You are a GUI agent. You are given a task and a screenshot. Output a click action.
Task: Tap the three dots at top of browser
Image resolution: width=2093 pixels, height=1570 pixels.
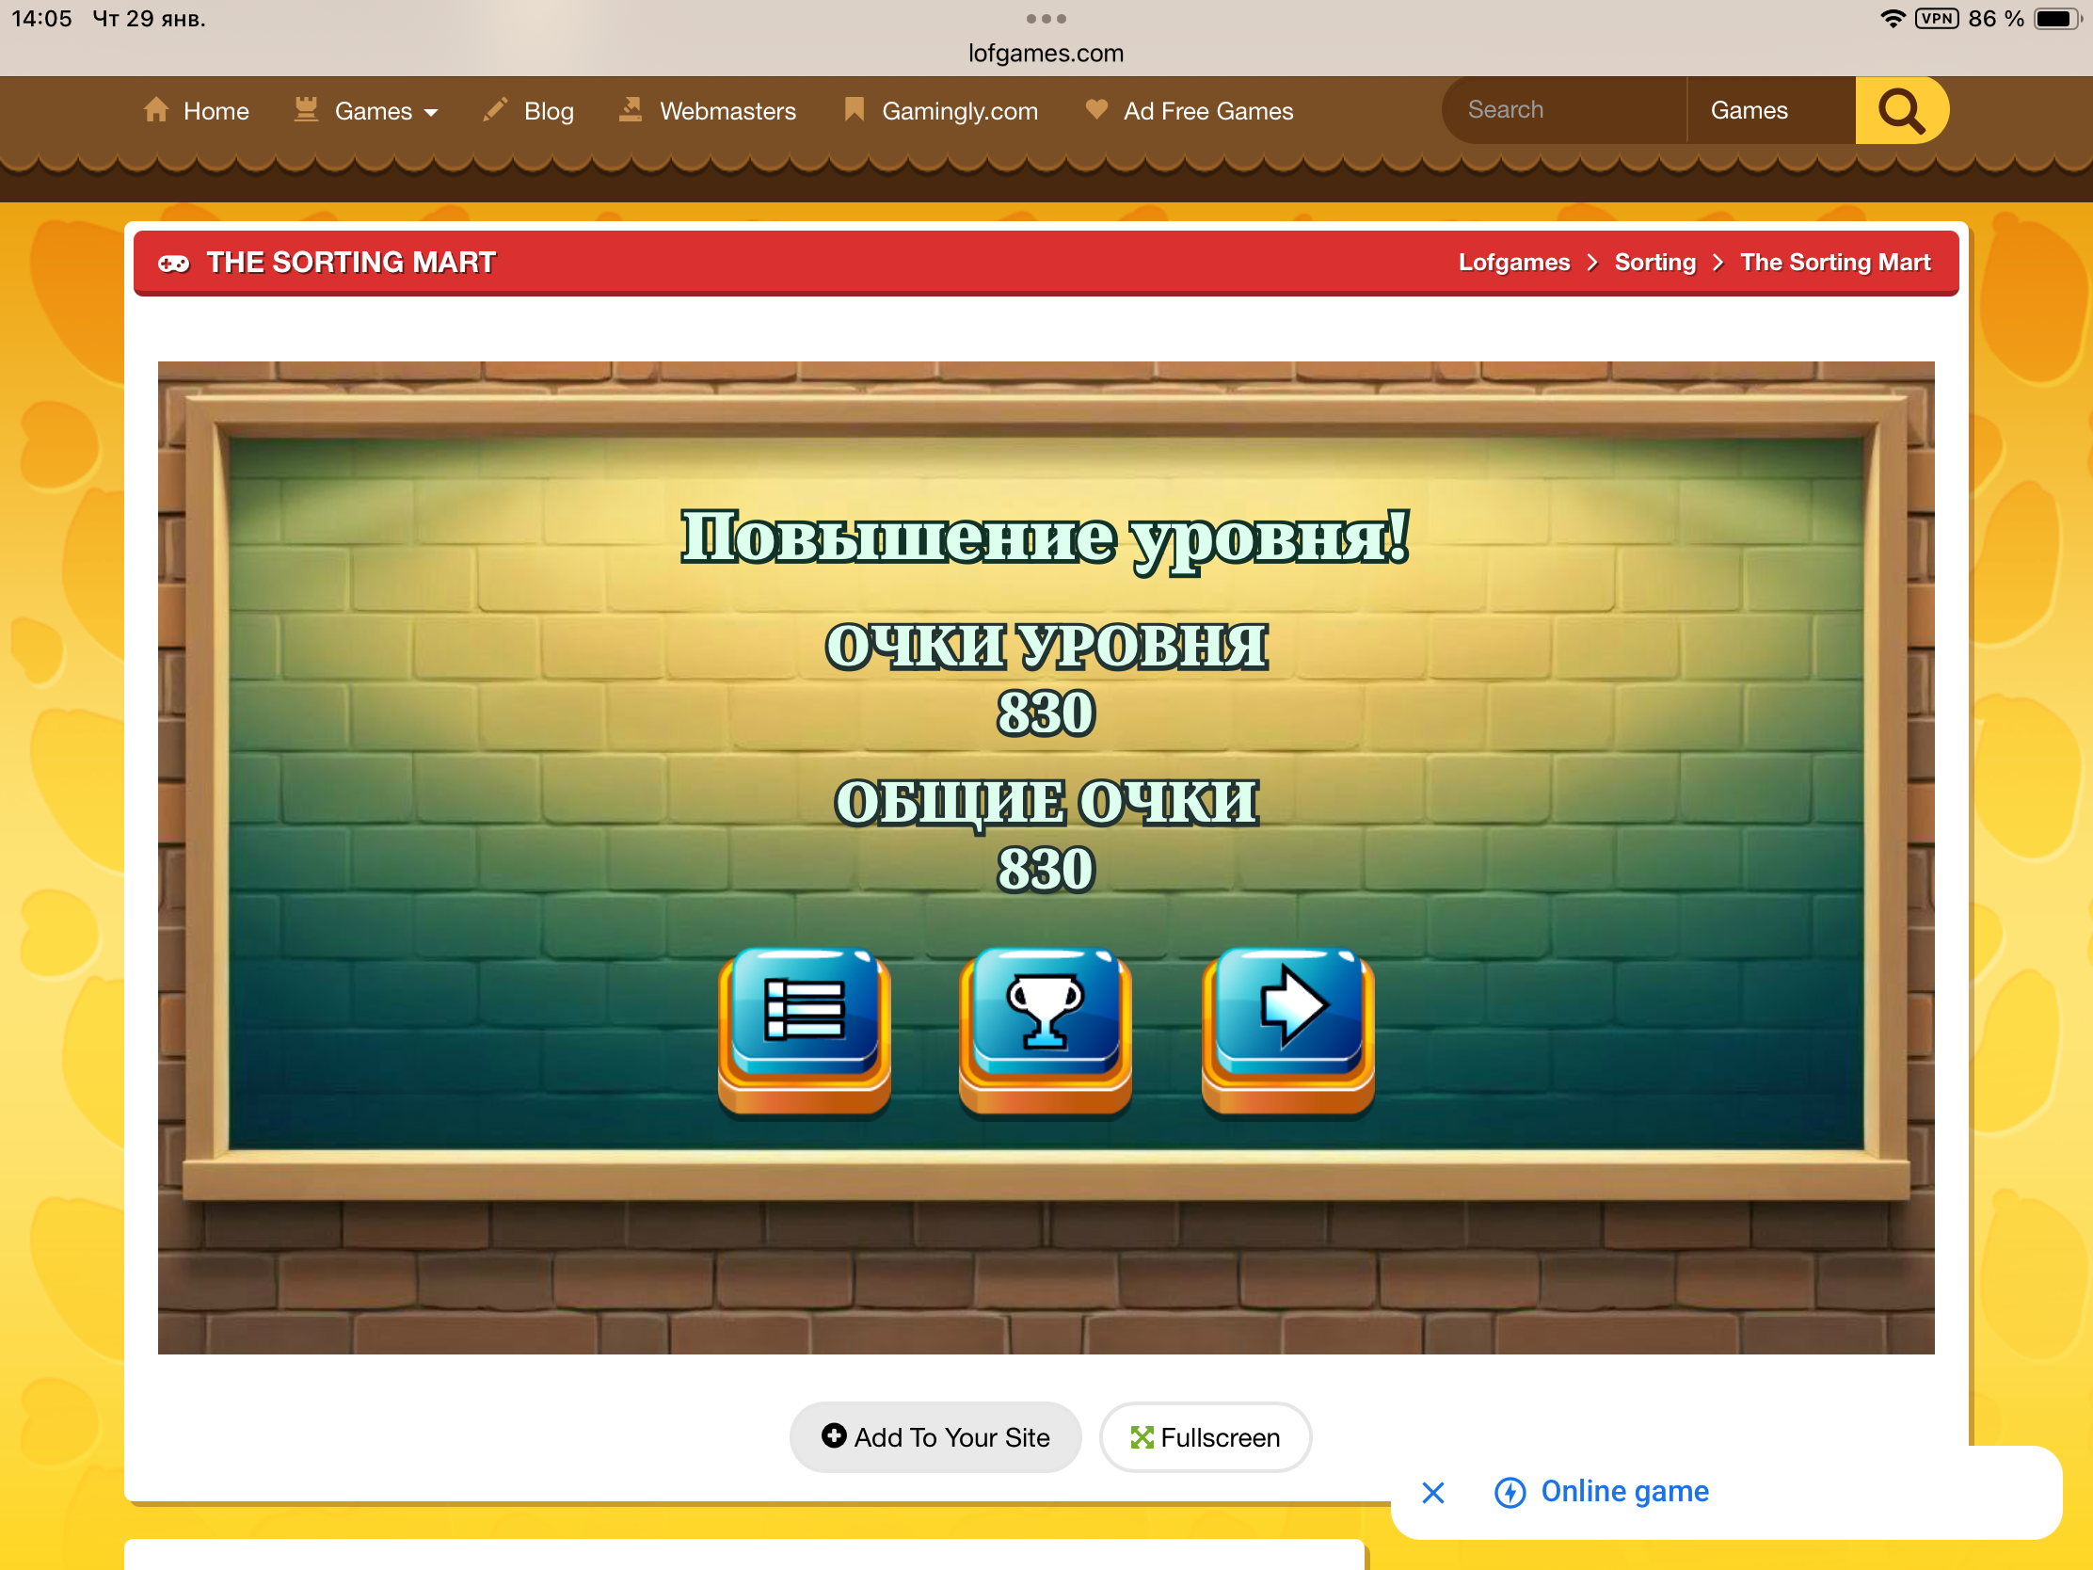[x=1046, y=19]
